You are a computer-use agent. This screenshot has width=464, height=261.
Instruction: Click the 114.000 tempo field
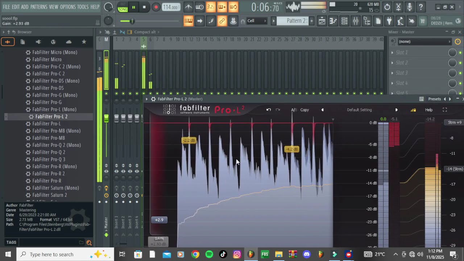point(171,7)
